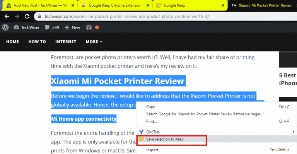297x154 pixels.
Task: Open the HOME navigation link
Action: pos(12,42)
